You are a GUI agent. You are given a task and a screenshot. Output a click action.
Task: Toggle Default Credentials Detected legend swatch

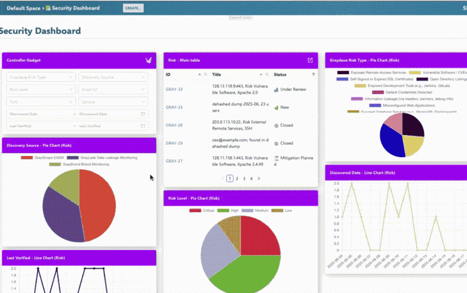[378, 92]
